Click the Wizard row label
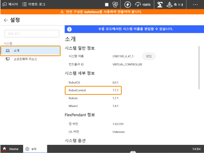Screen dimensions: 204x153 [x=73, y=106]
